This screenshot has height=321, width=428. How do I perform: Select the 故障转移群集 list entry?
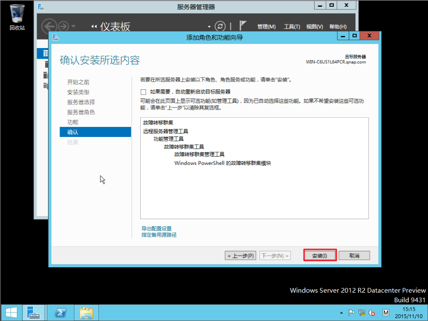pos(158,123)
